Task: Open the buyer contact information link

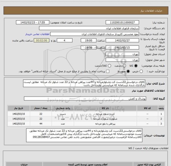Action: 37,34
